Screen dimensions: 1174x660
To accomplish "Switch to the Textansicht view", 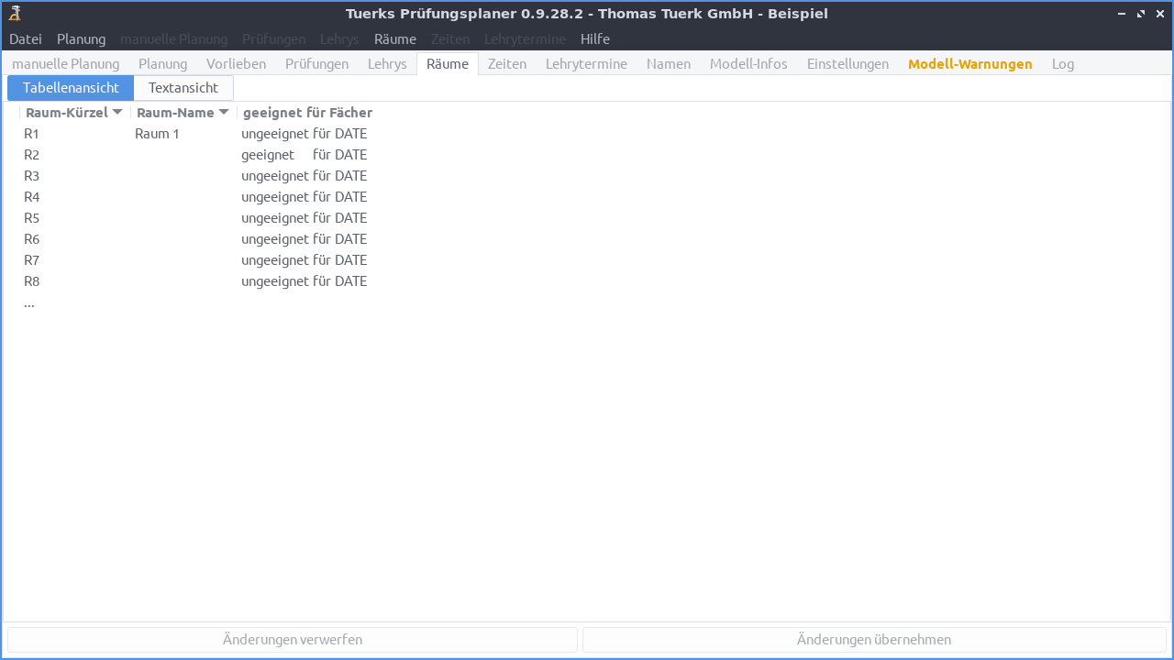I will (183, 87).
